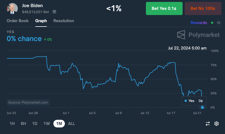The image size is (225, 134).
Task: Click the green rewards status dot
Action: click(212, 23)
